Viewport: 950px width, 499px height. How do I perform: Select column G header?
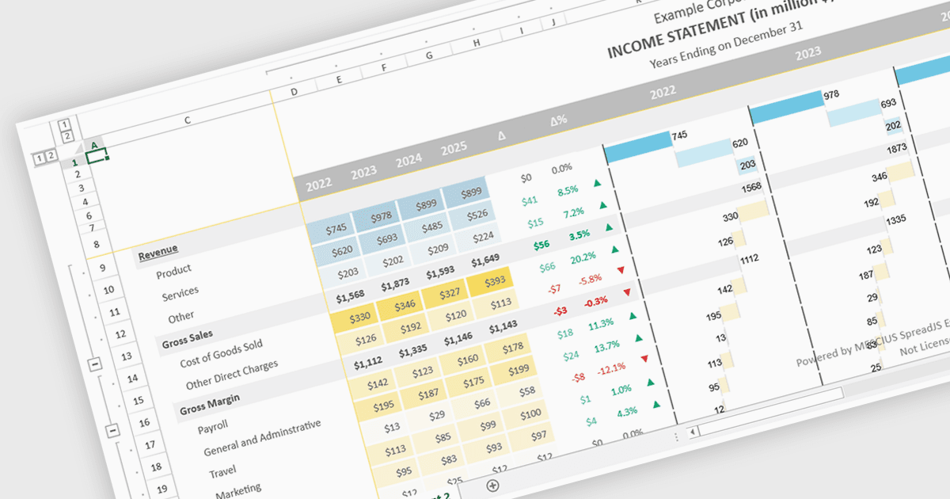[429, 55]
